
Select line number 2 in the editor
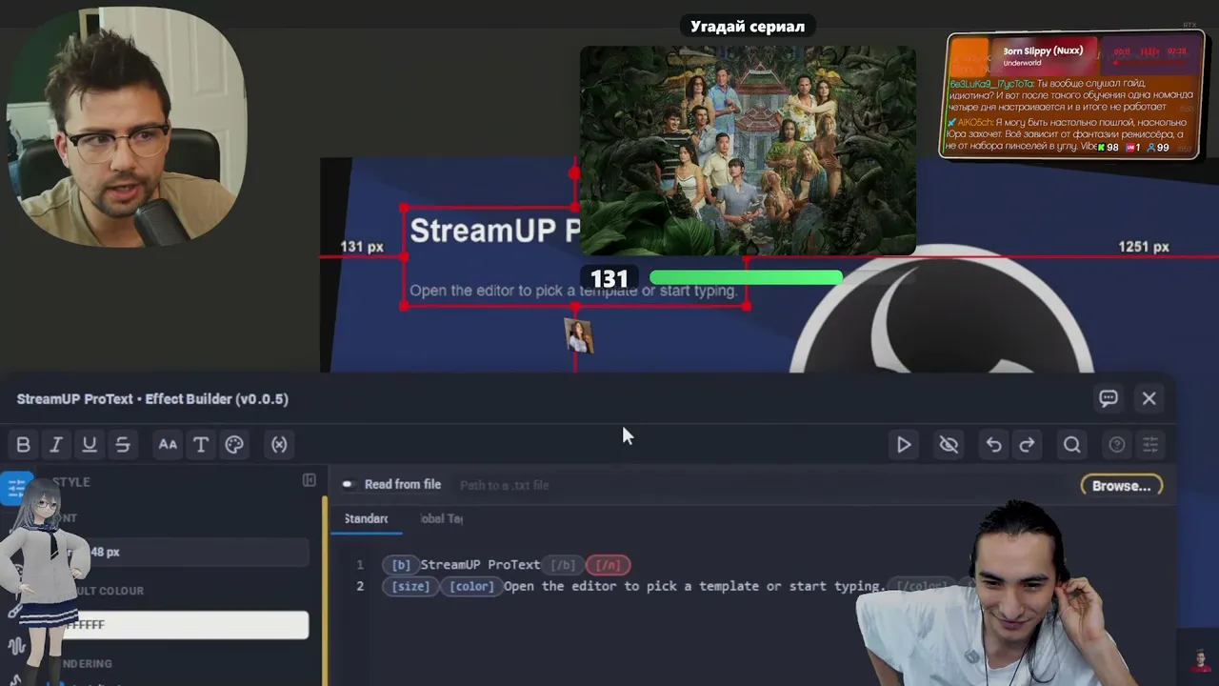[x=360, y=586]
